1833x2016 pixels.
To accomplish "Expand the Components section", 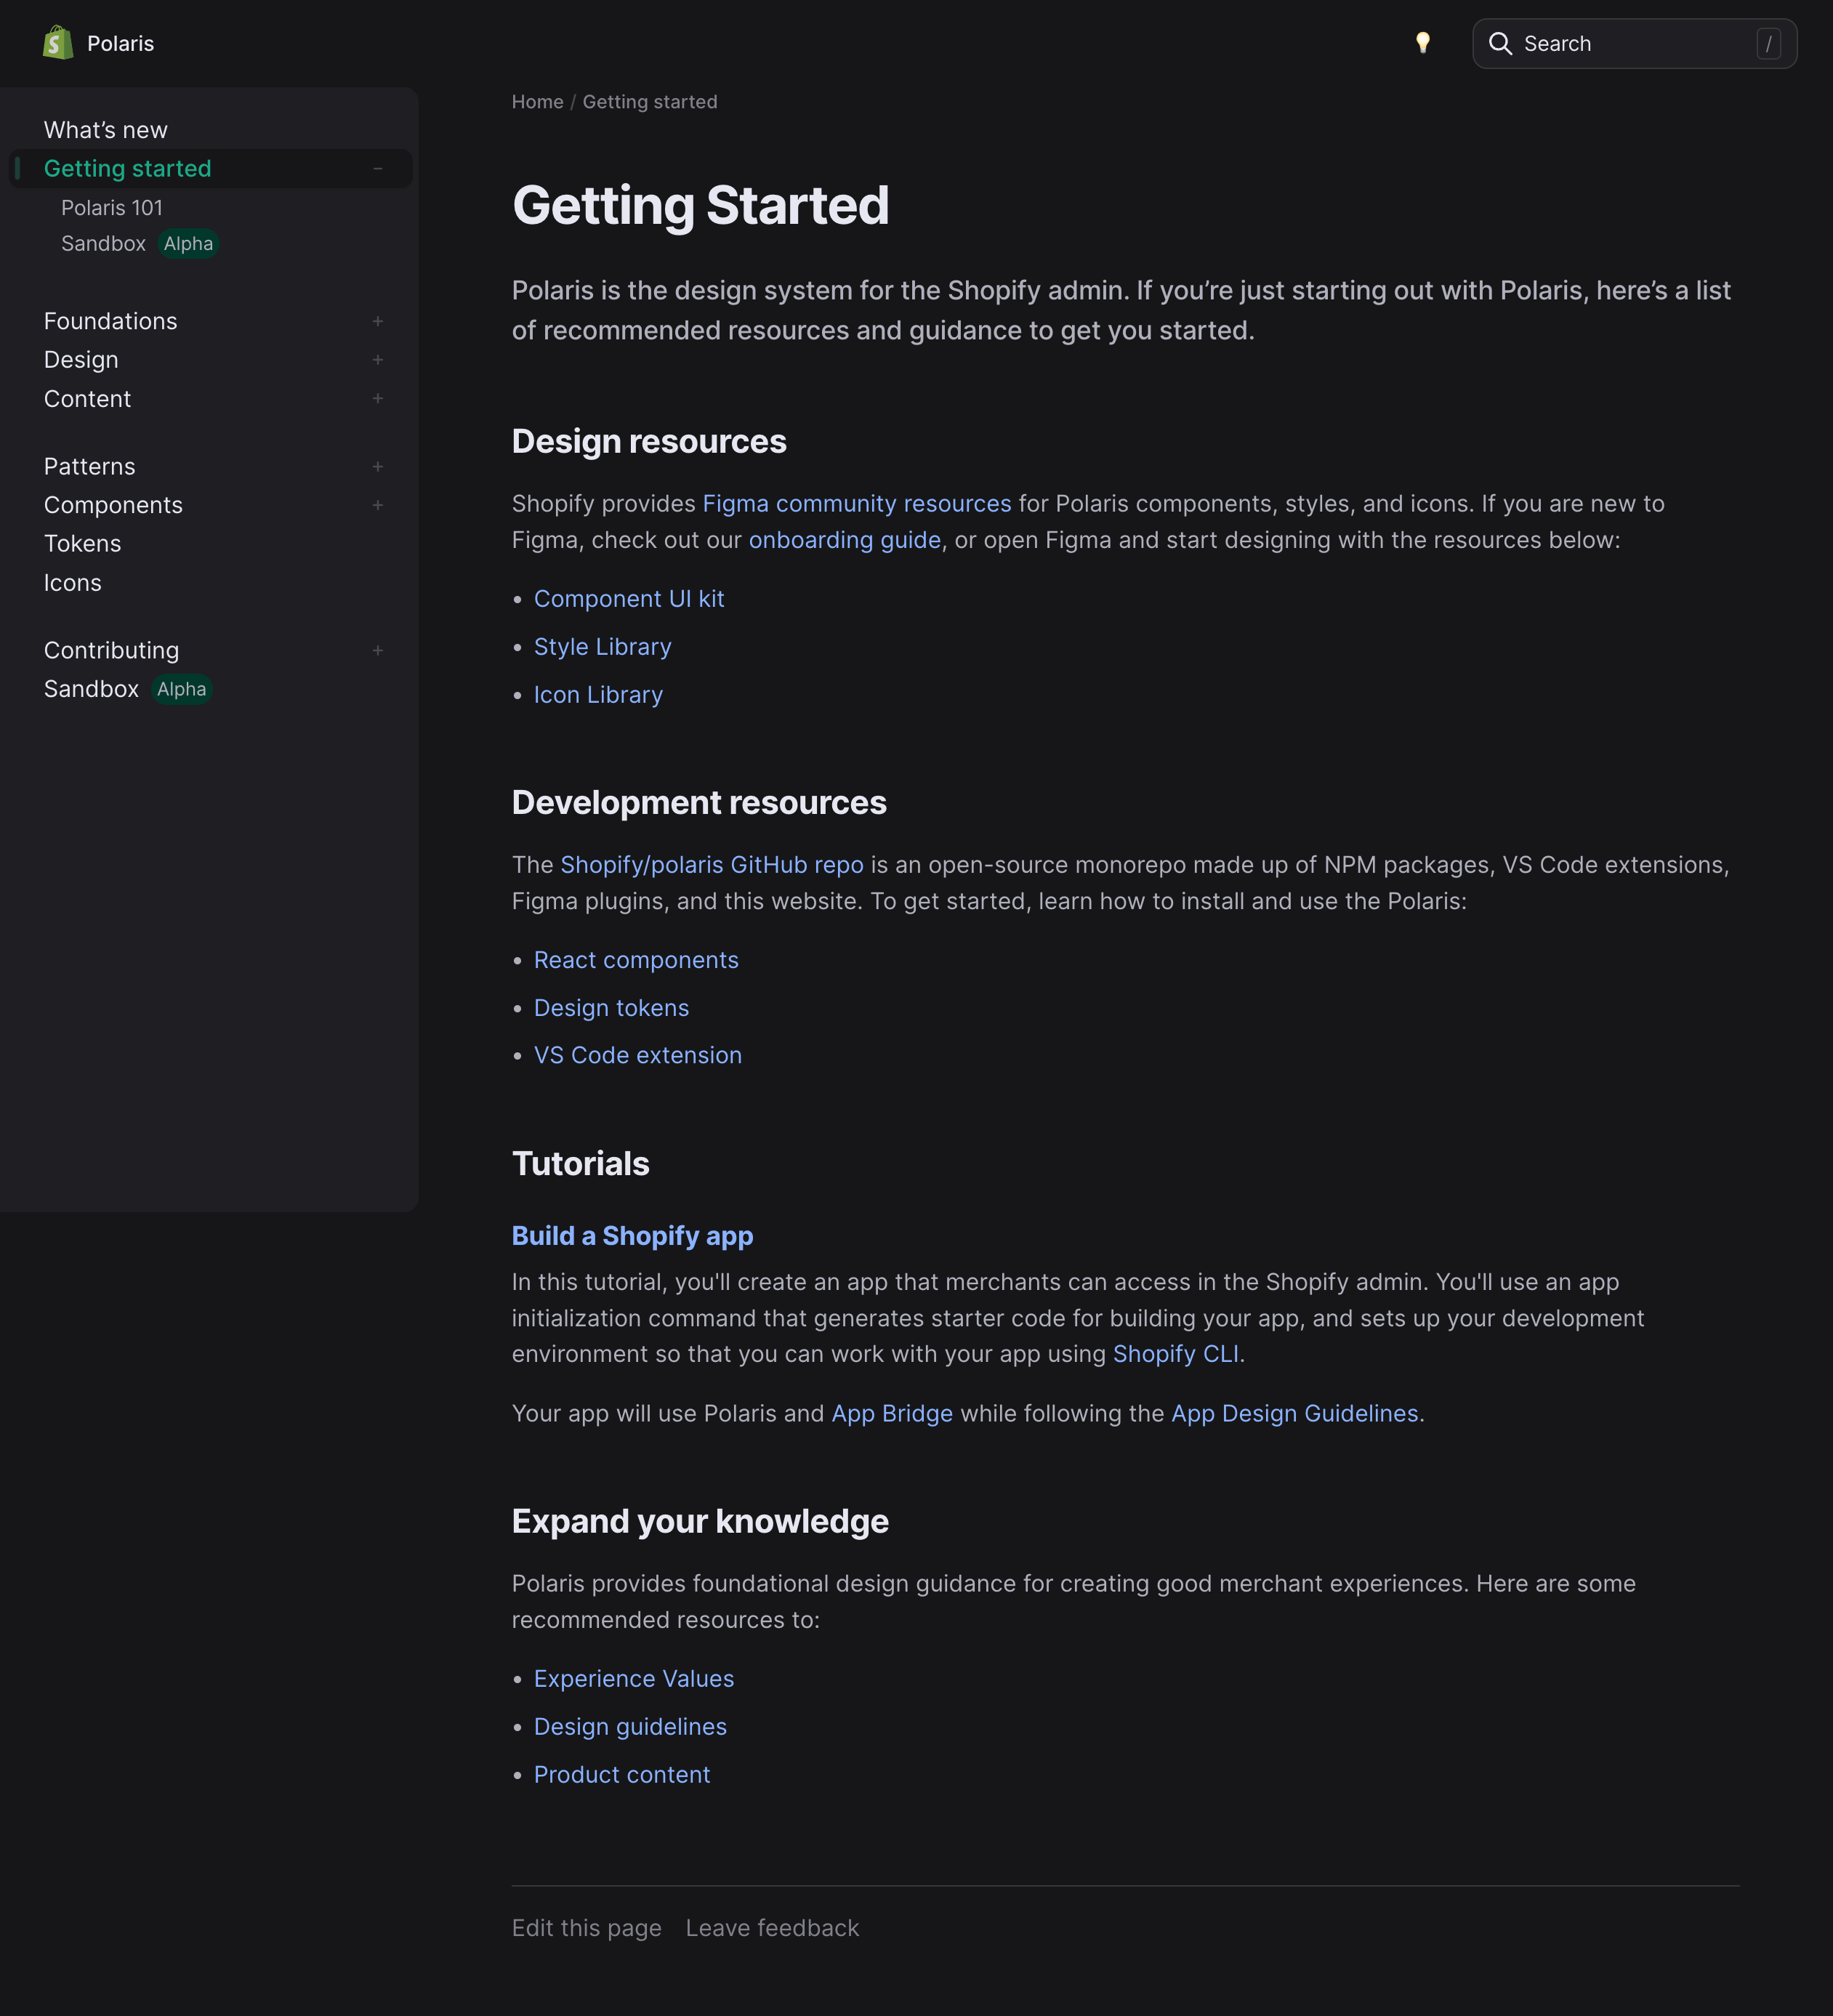I will point(378,505).
